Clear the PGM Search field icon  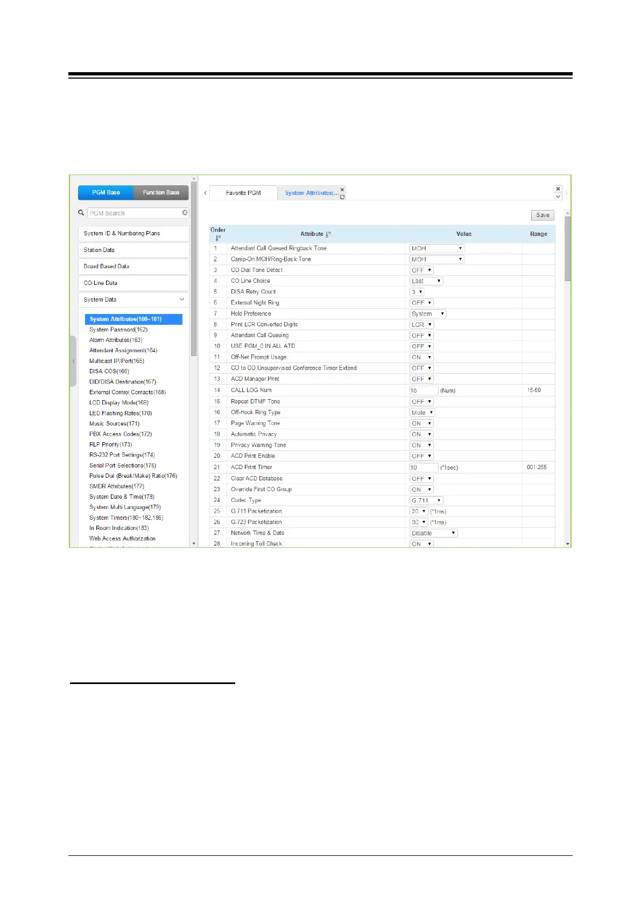[x=185, y=213]
